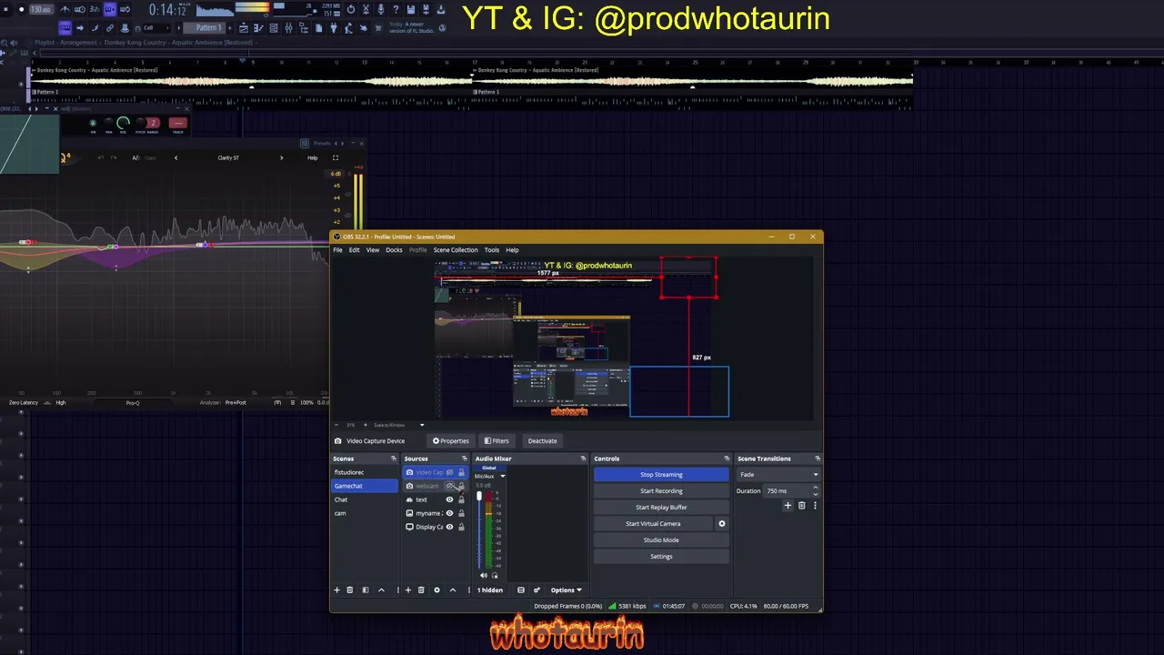Viewport: 1164px width, 655px height.
Task: Click Start Replay Buffer button
Action: click(x=661, y=508)
